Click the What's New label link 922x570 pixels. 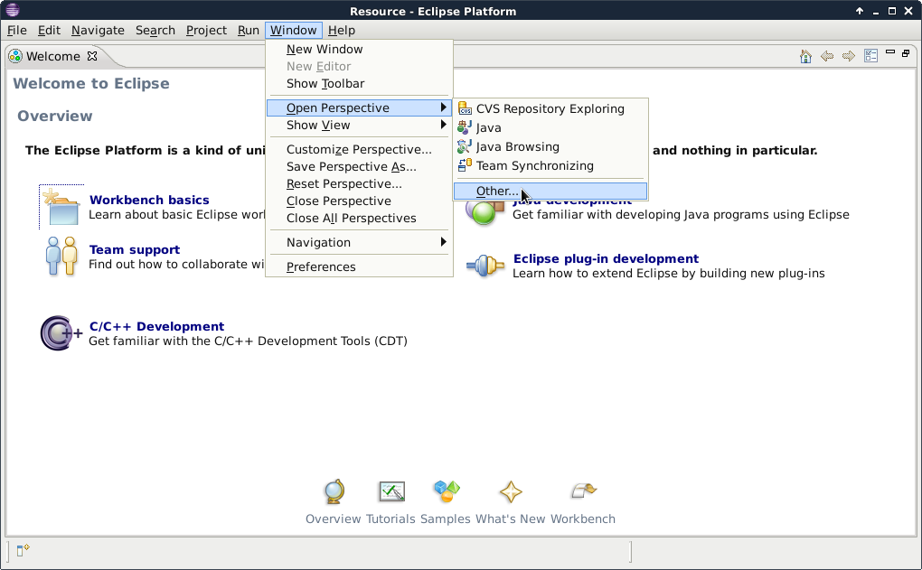click(511, 519)
